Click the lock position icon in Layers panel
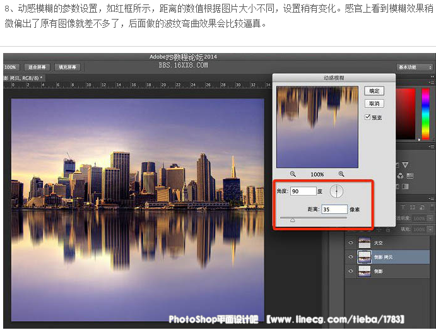Image resolution: width=436 pixels, height=330 pixels. coord(379,230)
